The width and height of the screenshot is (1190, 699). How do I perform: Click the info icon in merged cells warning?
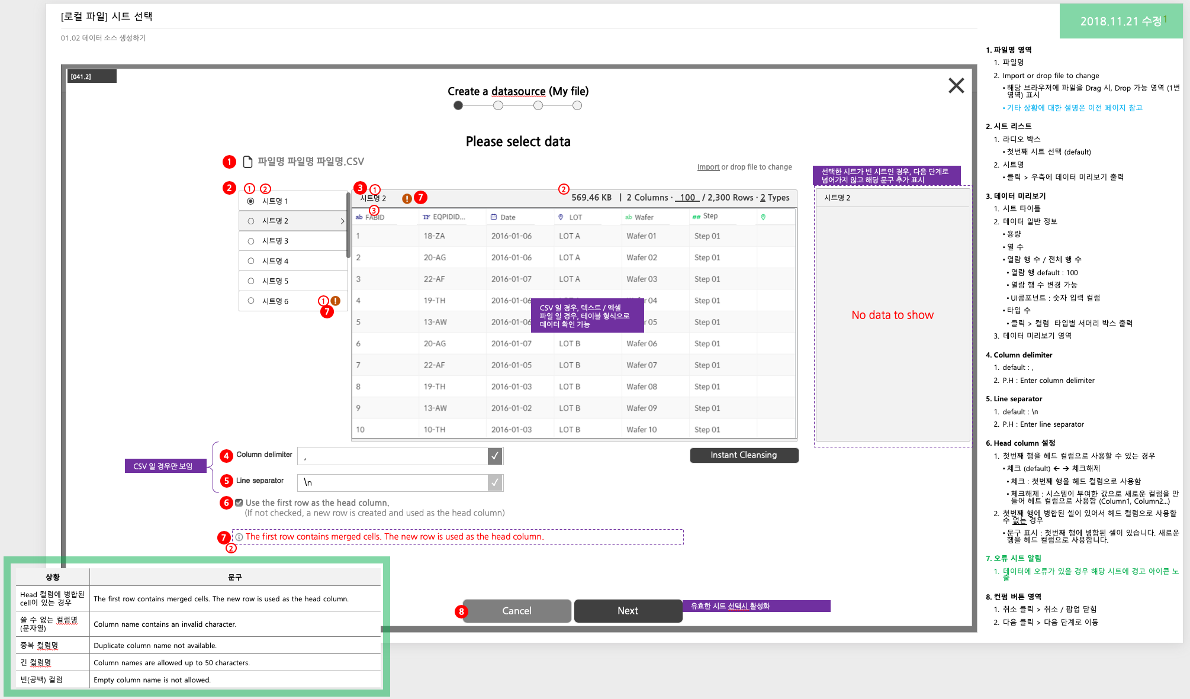pyautogui.click(x=239, y=537)
